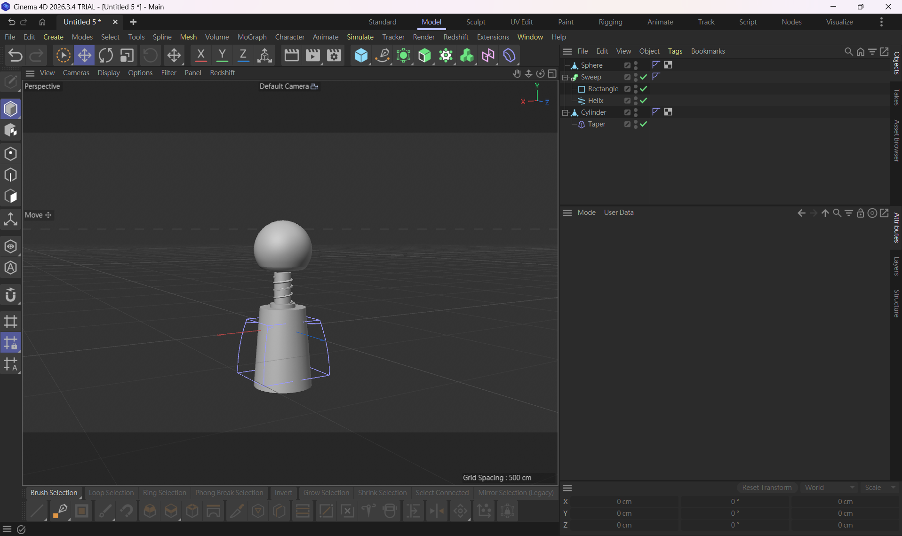Collapse the Sweep object hierarchy
Image resolution: width=902 pixels, height=536 pixels.
pos(565,77)
